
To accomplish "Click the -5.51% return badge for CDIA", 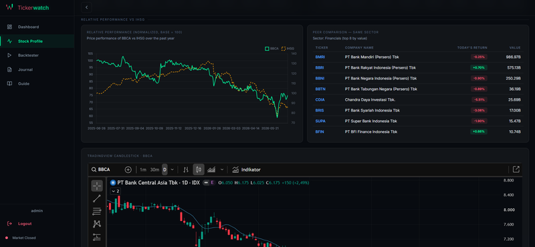I will point(479,100).
